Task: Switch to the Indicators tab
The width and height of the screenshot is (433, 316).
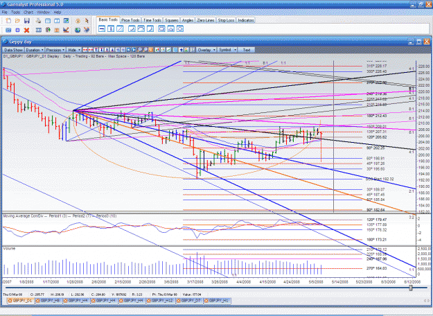Action: (246, 20)
